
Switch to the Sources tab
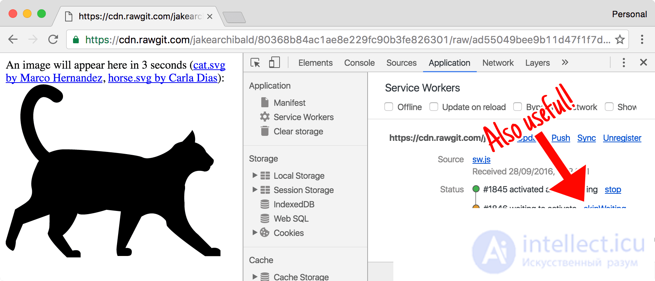(x=402, y=63)
